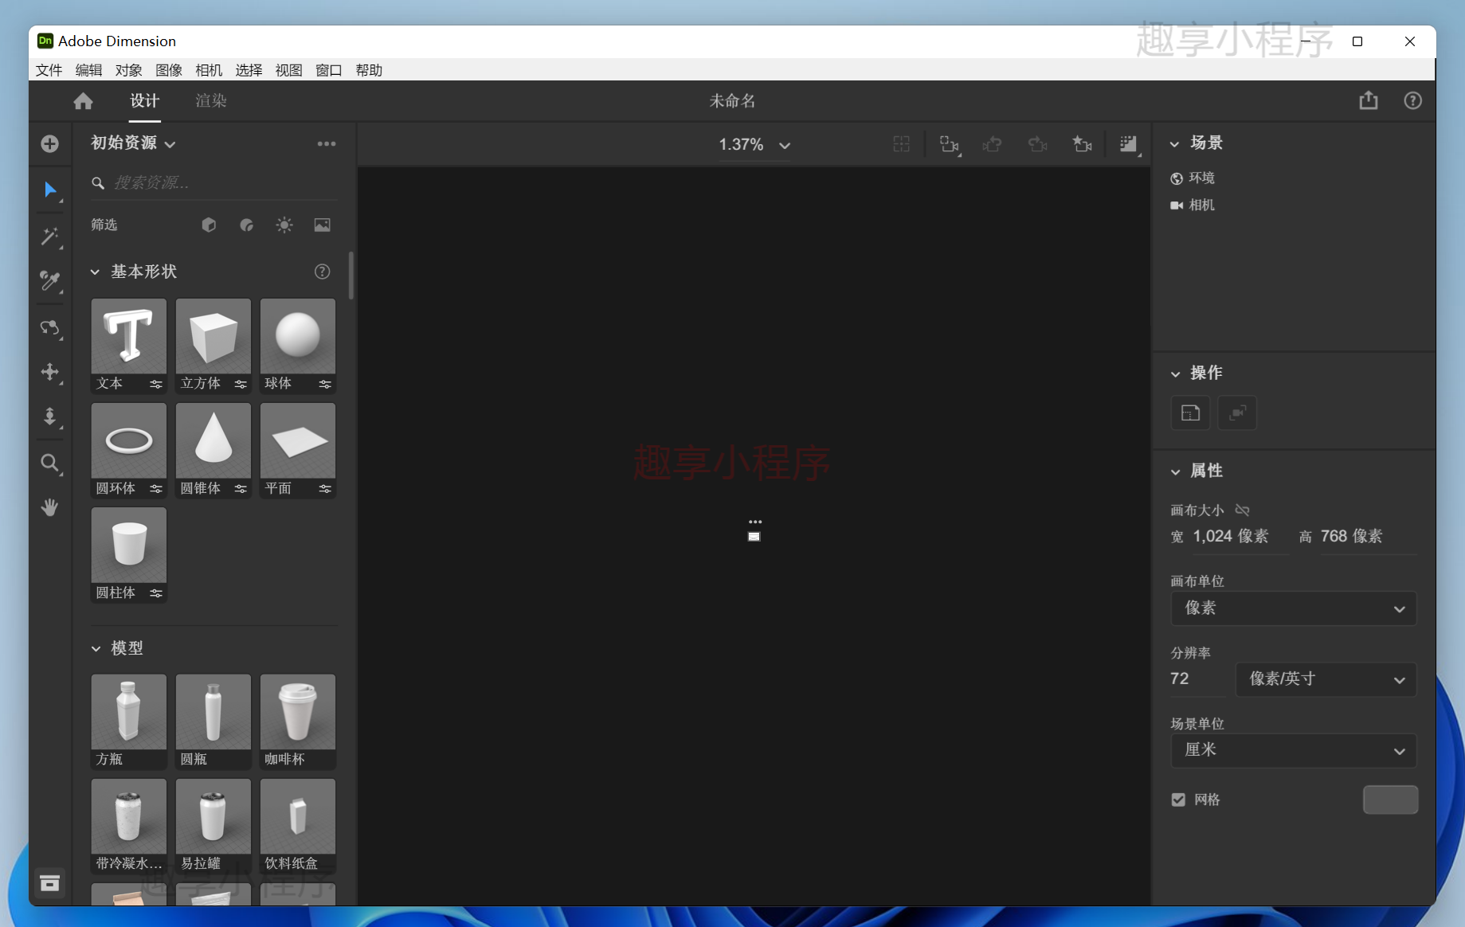Click the camera undo toolbar icon

click(x=993, y=144)
